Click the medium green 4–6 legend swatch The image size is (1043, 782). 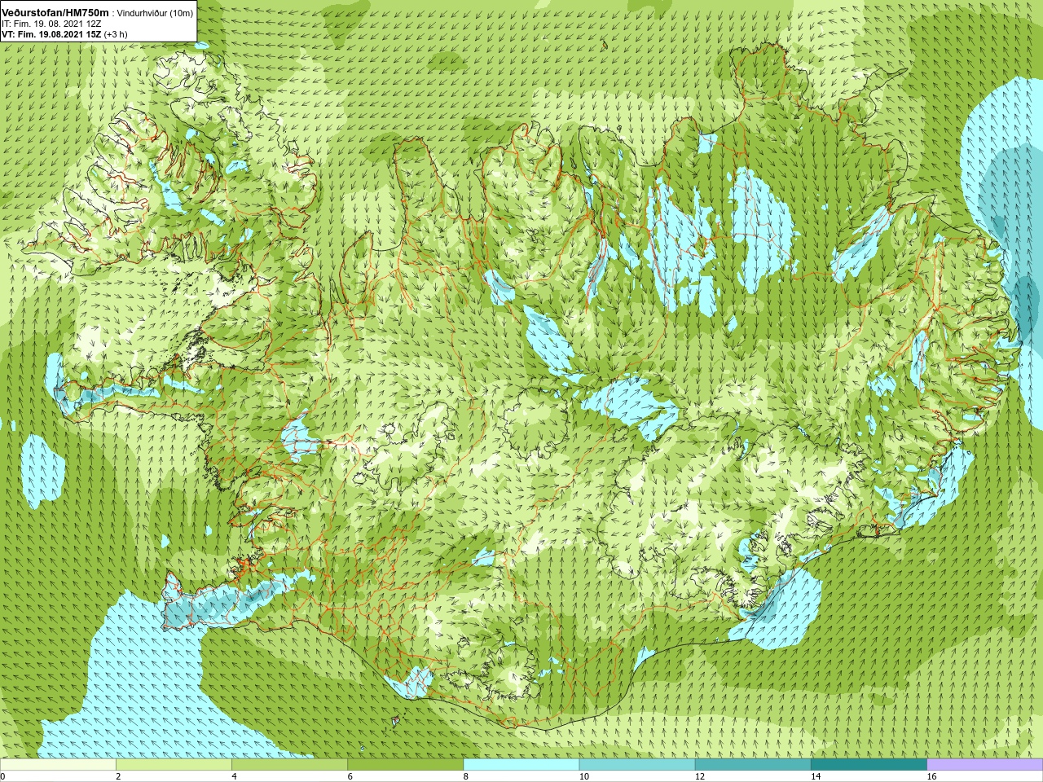[290, 765]
